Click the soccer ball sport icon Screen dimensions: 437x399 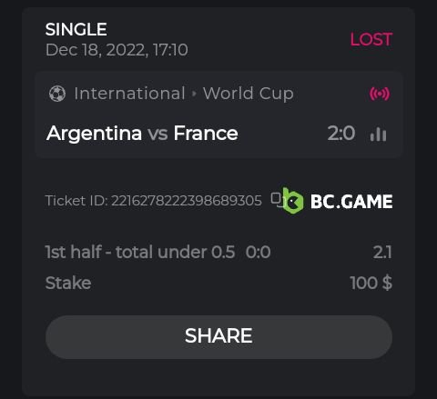(57, 94)
